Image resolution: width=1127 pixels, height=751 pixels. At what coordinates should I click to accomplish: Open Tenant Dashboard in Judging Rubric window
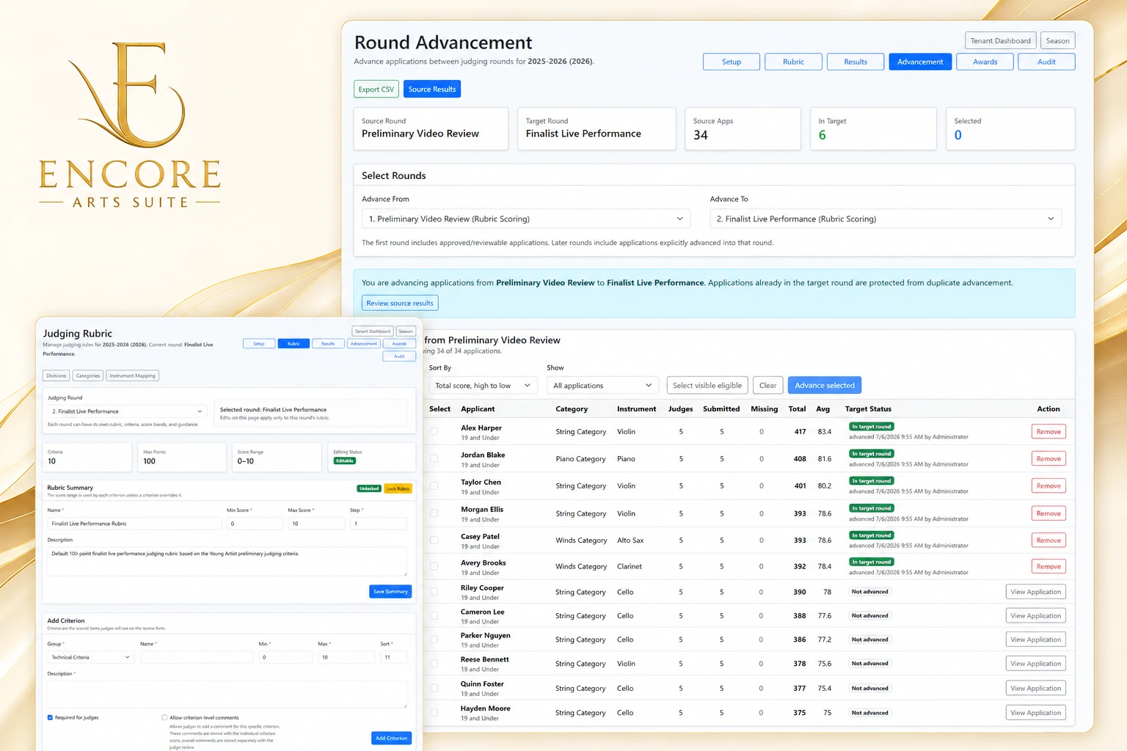[x=373, y=331]
